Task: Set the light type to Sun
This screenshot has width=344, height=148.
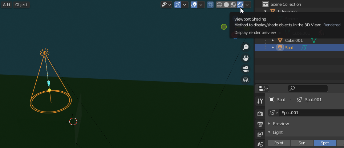Action: 302,143
